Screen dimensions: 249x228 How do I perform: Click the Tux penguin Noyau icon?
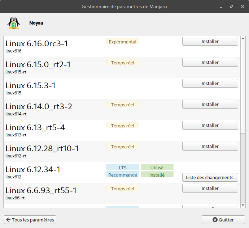coord(14,23)
